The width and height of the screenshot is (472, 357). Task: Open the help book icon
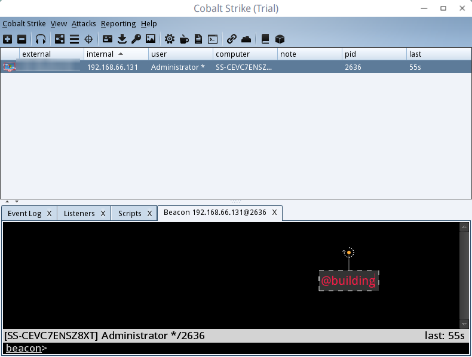pos(265,39)
